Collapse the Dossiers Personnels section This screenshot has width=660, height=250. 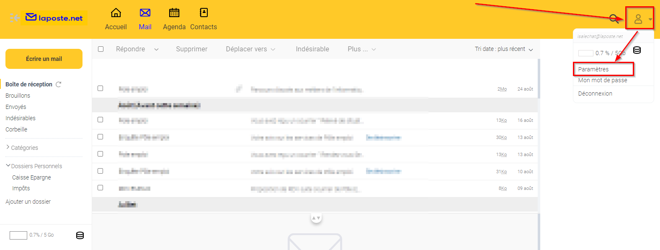point(34,166)
